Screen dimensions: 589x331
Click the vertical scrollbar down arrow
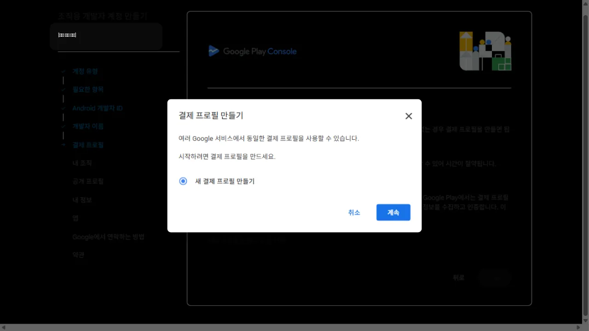pos(585,320)
